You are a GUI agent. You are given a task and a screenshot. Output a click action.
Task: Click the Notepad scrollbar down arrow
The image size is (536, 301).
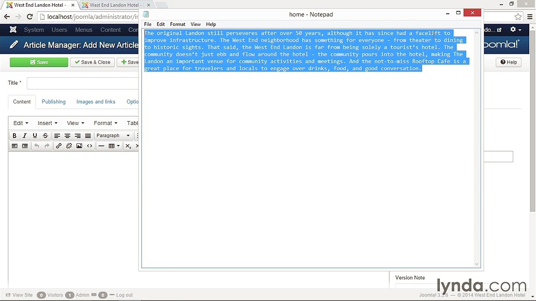(x=477, y=264)
